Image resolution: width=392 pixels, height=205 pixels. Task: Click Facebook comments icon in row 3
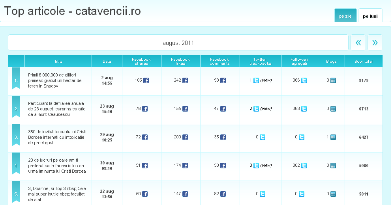coord(223,137)
